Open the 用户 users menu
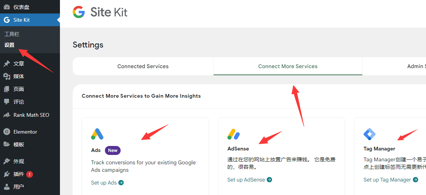This screenshot has height=195, width=426. 30,187
